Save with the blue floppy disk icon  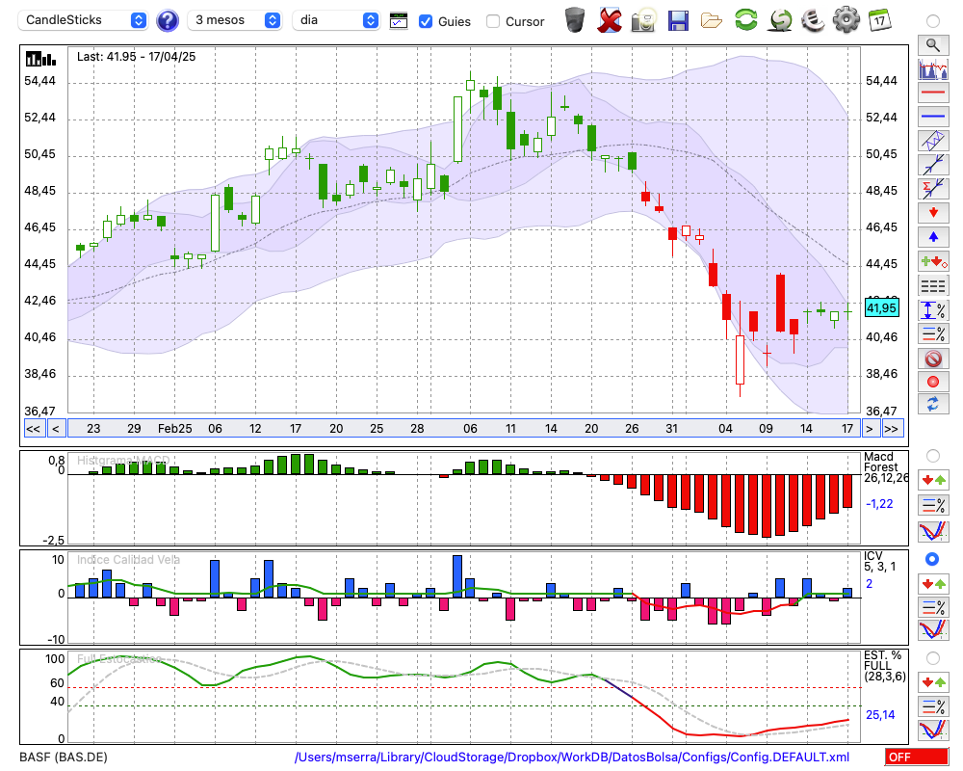point(678,21)
